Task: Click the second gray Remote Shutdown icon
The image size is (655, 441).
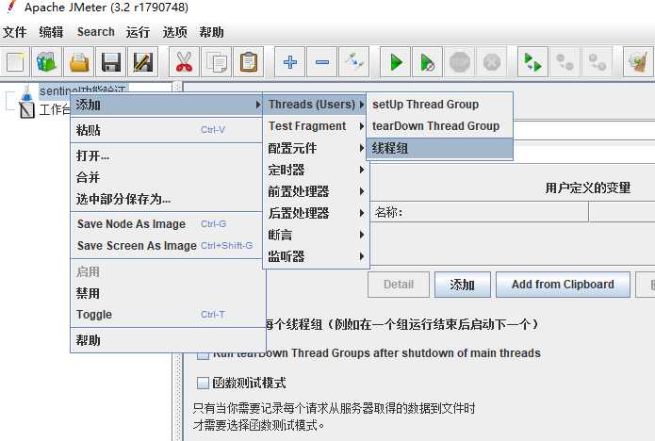Action: tap(597, 62)
